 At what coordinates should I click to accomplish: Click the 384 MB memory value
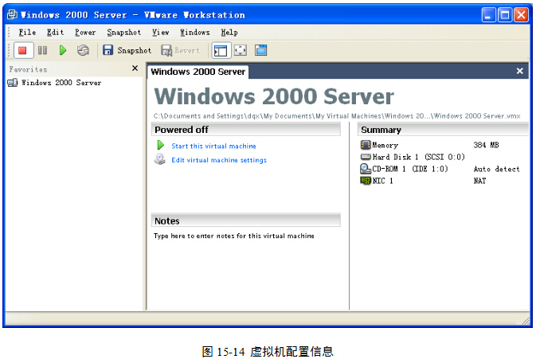(486, 145)
